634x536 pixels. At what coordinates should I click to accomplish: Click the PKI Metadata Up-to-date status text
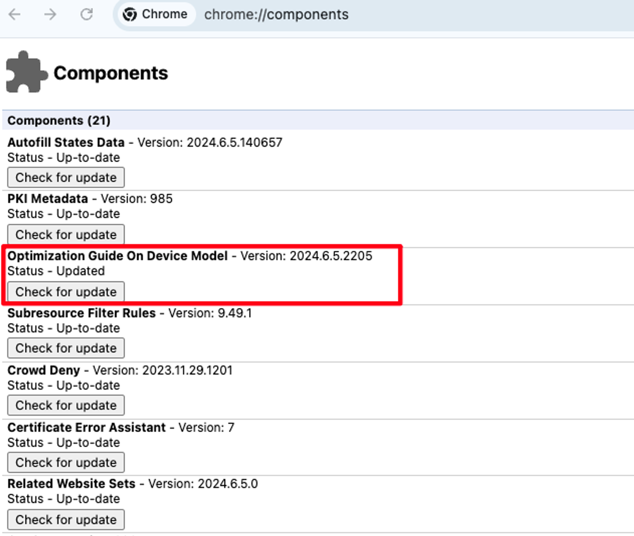pos(64,214)
